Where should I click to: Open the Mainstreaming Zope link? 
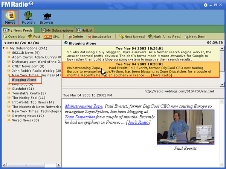tap(84, 106)
